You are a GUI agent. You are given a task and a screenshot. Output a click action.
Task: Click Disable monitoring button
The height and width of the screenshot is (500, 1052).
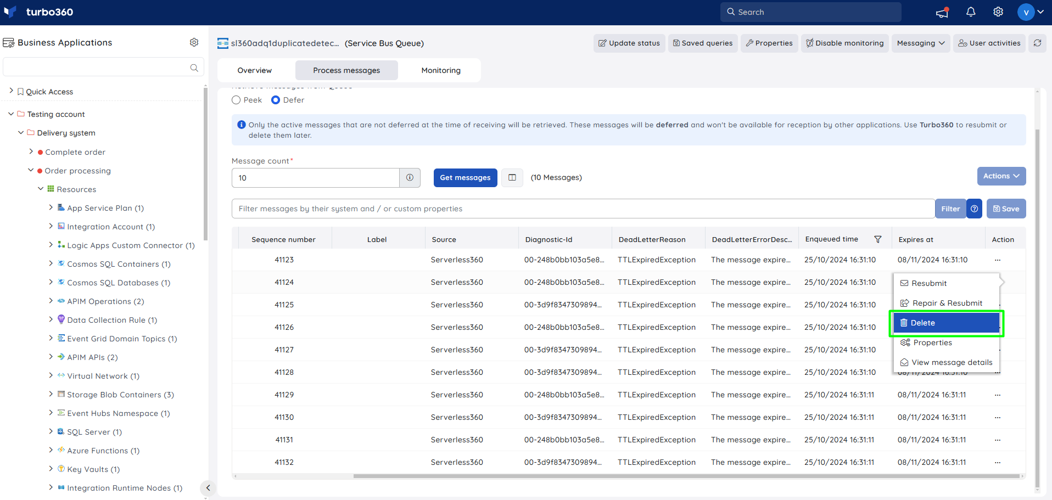(x=845, y=43)
